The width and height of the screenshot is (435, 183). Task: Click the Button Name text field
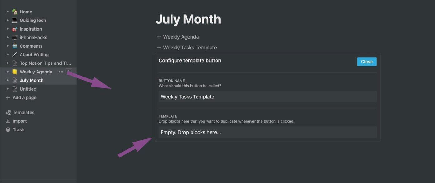click(267, 97)
